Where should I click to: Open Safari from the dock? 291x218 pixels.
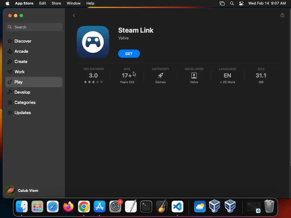tap(53, 206)
